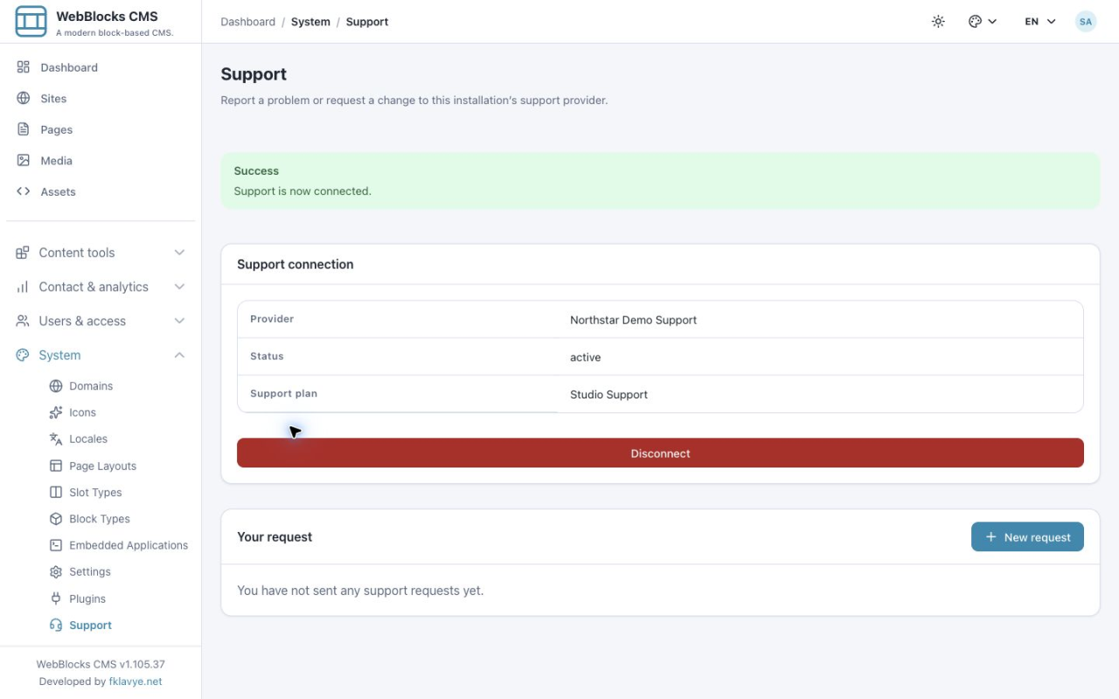Open the theme palette dropdown
This screenshot has width=1119, height=699.
983,22
